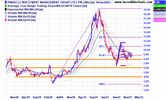Click the 11.00 price axis label

(147, 46)
